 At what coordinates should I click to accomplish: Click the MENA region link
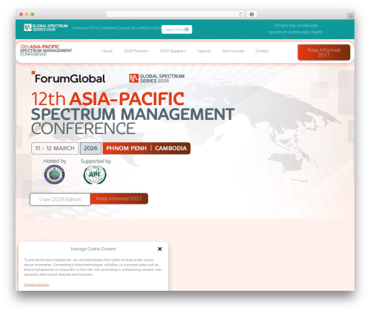click(147, 28)
